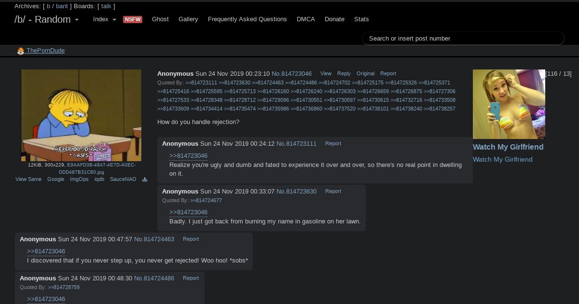Image resolution: width=579 pixels, height=304 pixels.
Task: Click ThePornDude link
Action: [x=45, y=51]
